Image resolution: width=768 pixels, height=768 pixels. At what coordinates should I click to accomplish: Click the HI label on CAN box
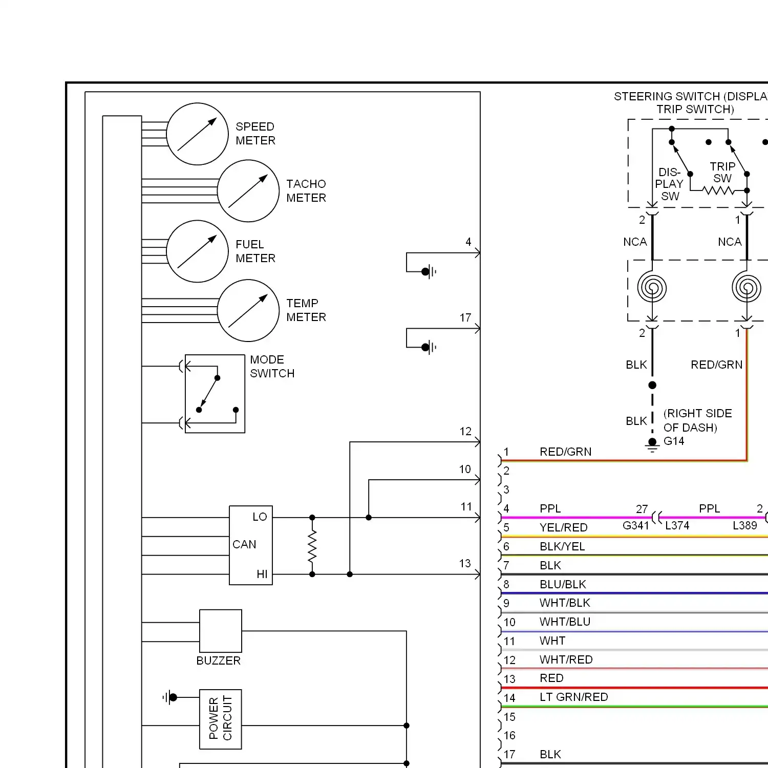(x=262, y=574)
